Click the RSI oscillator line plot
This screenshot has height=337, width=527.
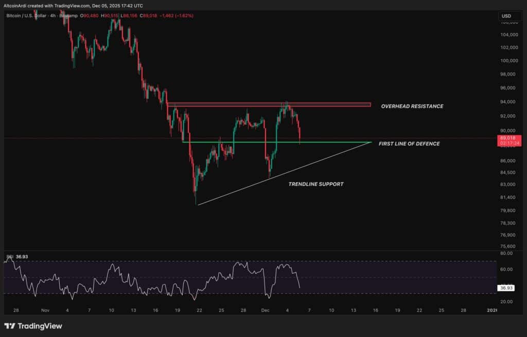coord(151,279)
